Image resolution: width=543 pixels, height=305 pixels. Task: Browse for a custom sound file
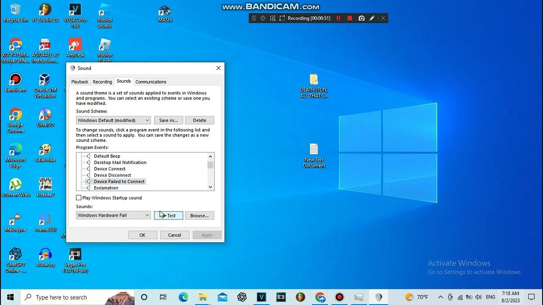point(199,215)
